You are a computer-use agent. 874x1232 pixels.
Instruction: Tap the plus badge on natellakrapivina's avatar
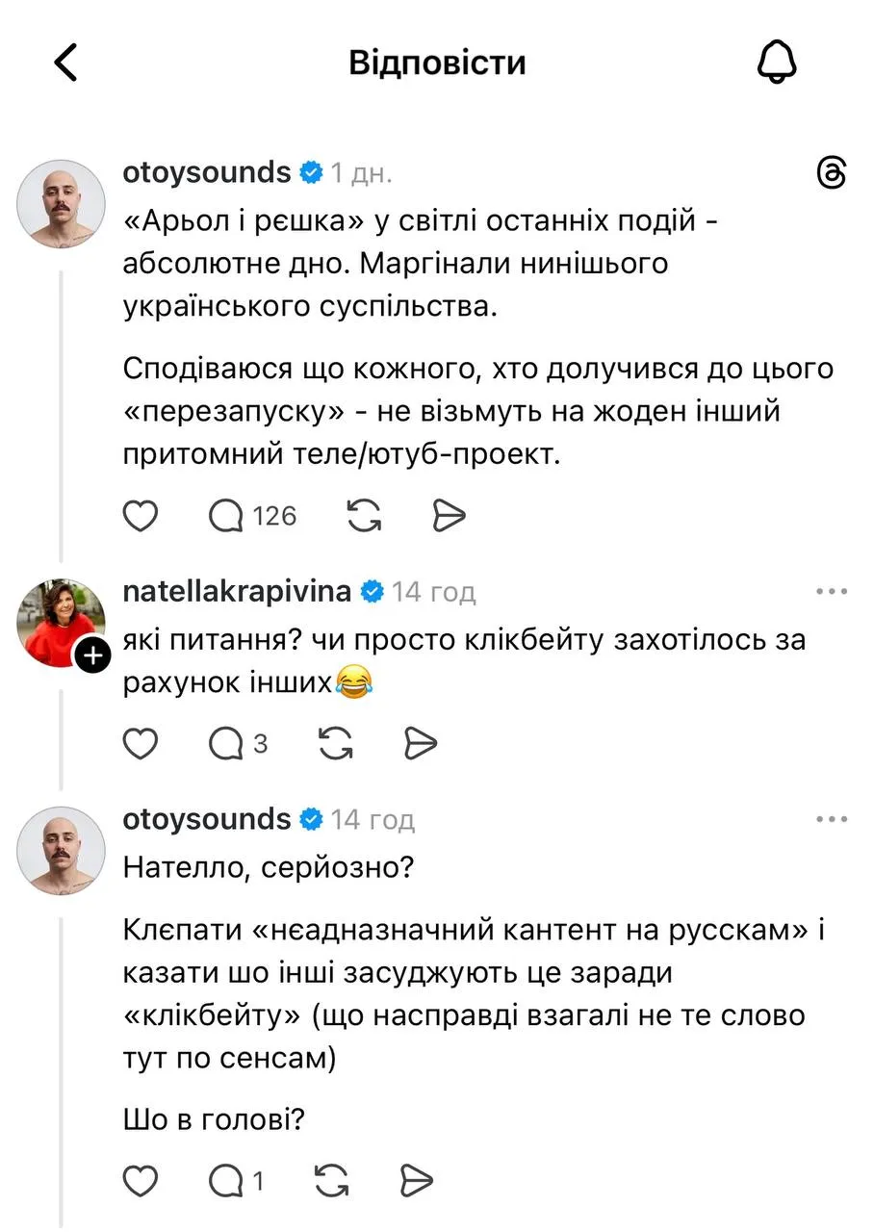[92, 654]
